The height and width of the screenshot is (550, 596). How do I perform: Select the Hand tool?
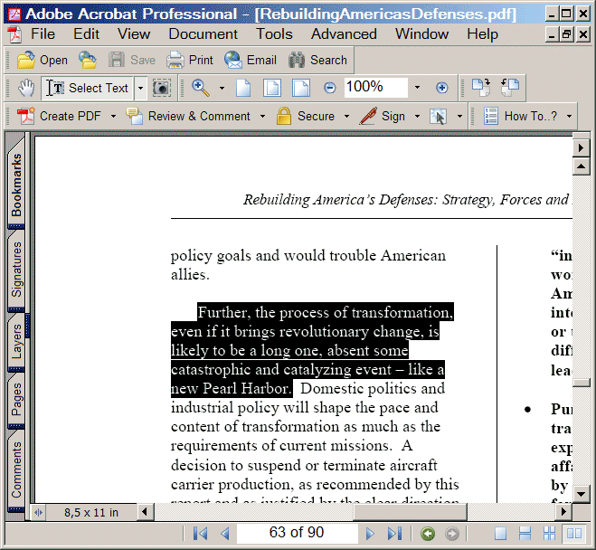[x=27, y=88]
